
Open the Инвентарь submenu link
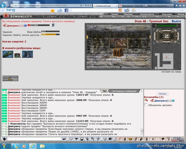point(107,16)
